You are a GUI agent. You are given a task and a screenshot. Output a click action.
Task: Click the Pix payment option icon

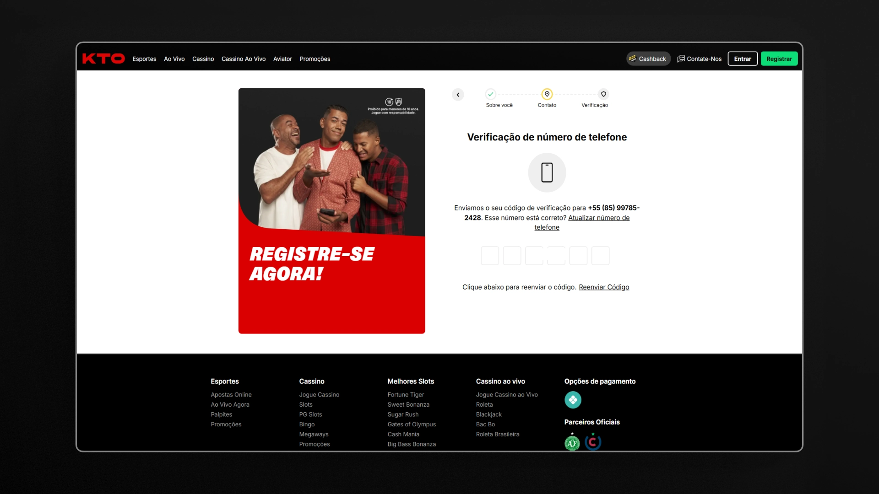point(573,400)
